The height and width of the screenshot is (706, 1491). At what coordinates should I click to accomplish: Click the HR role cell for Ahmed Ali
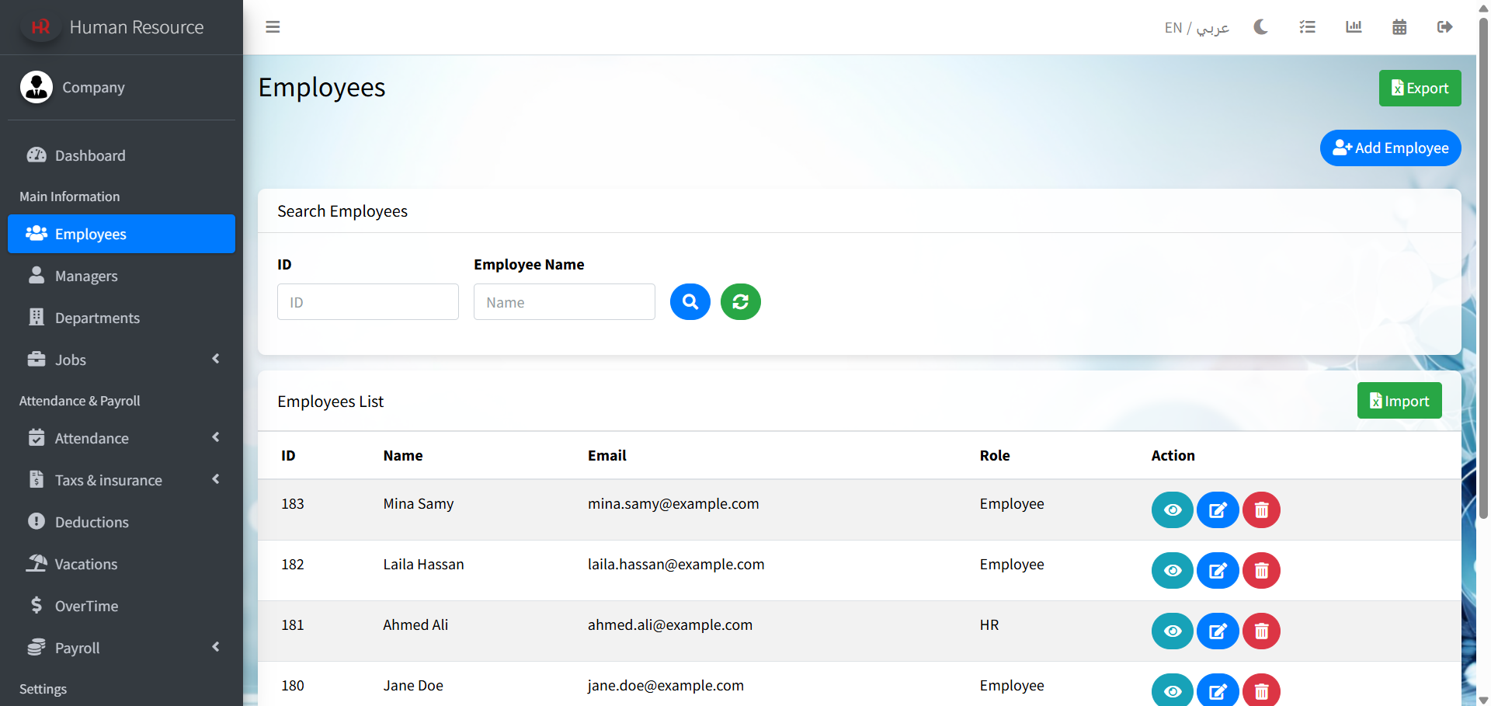point(989,625)
